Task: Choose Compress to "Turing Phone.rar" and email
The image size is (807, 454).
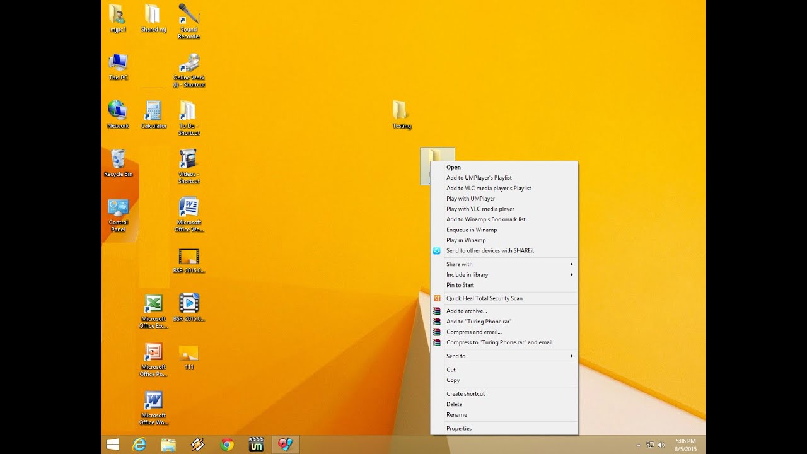Action: [504, 342]
